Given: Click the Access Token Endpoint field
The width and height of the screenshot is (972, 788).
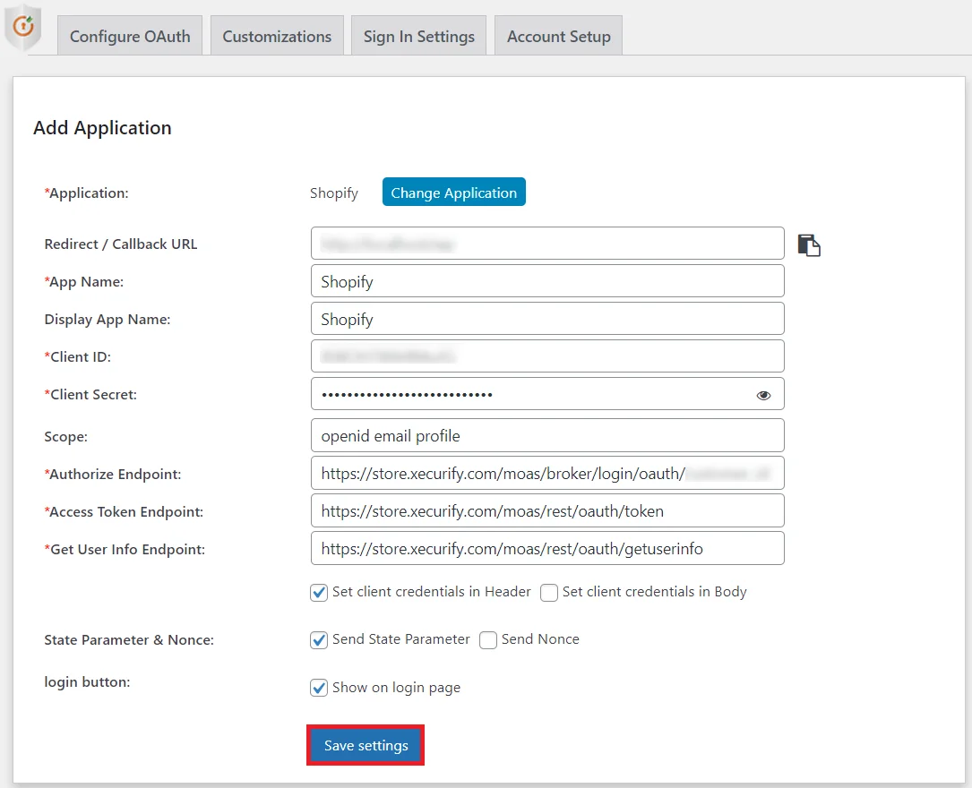Looking at the screenshot, I should [x=547, y=510].
